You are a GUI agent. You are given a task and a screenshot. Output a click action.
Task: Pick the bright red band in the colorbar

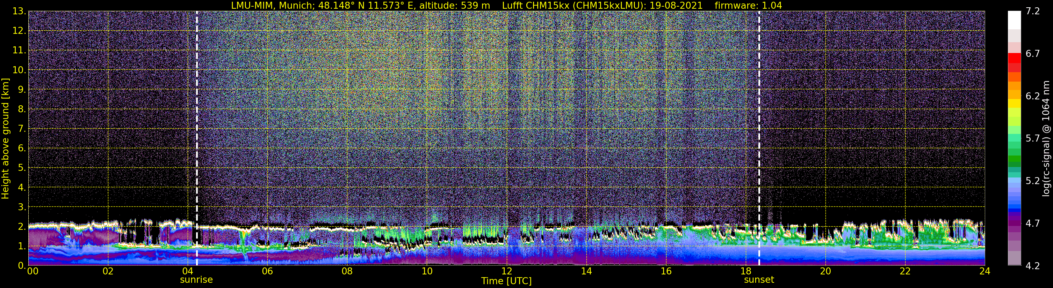pyautogui.click(x=1015, y=58)
